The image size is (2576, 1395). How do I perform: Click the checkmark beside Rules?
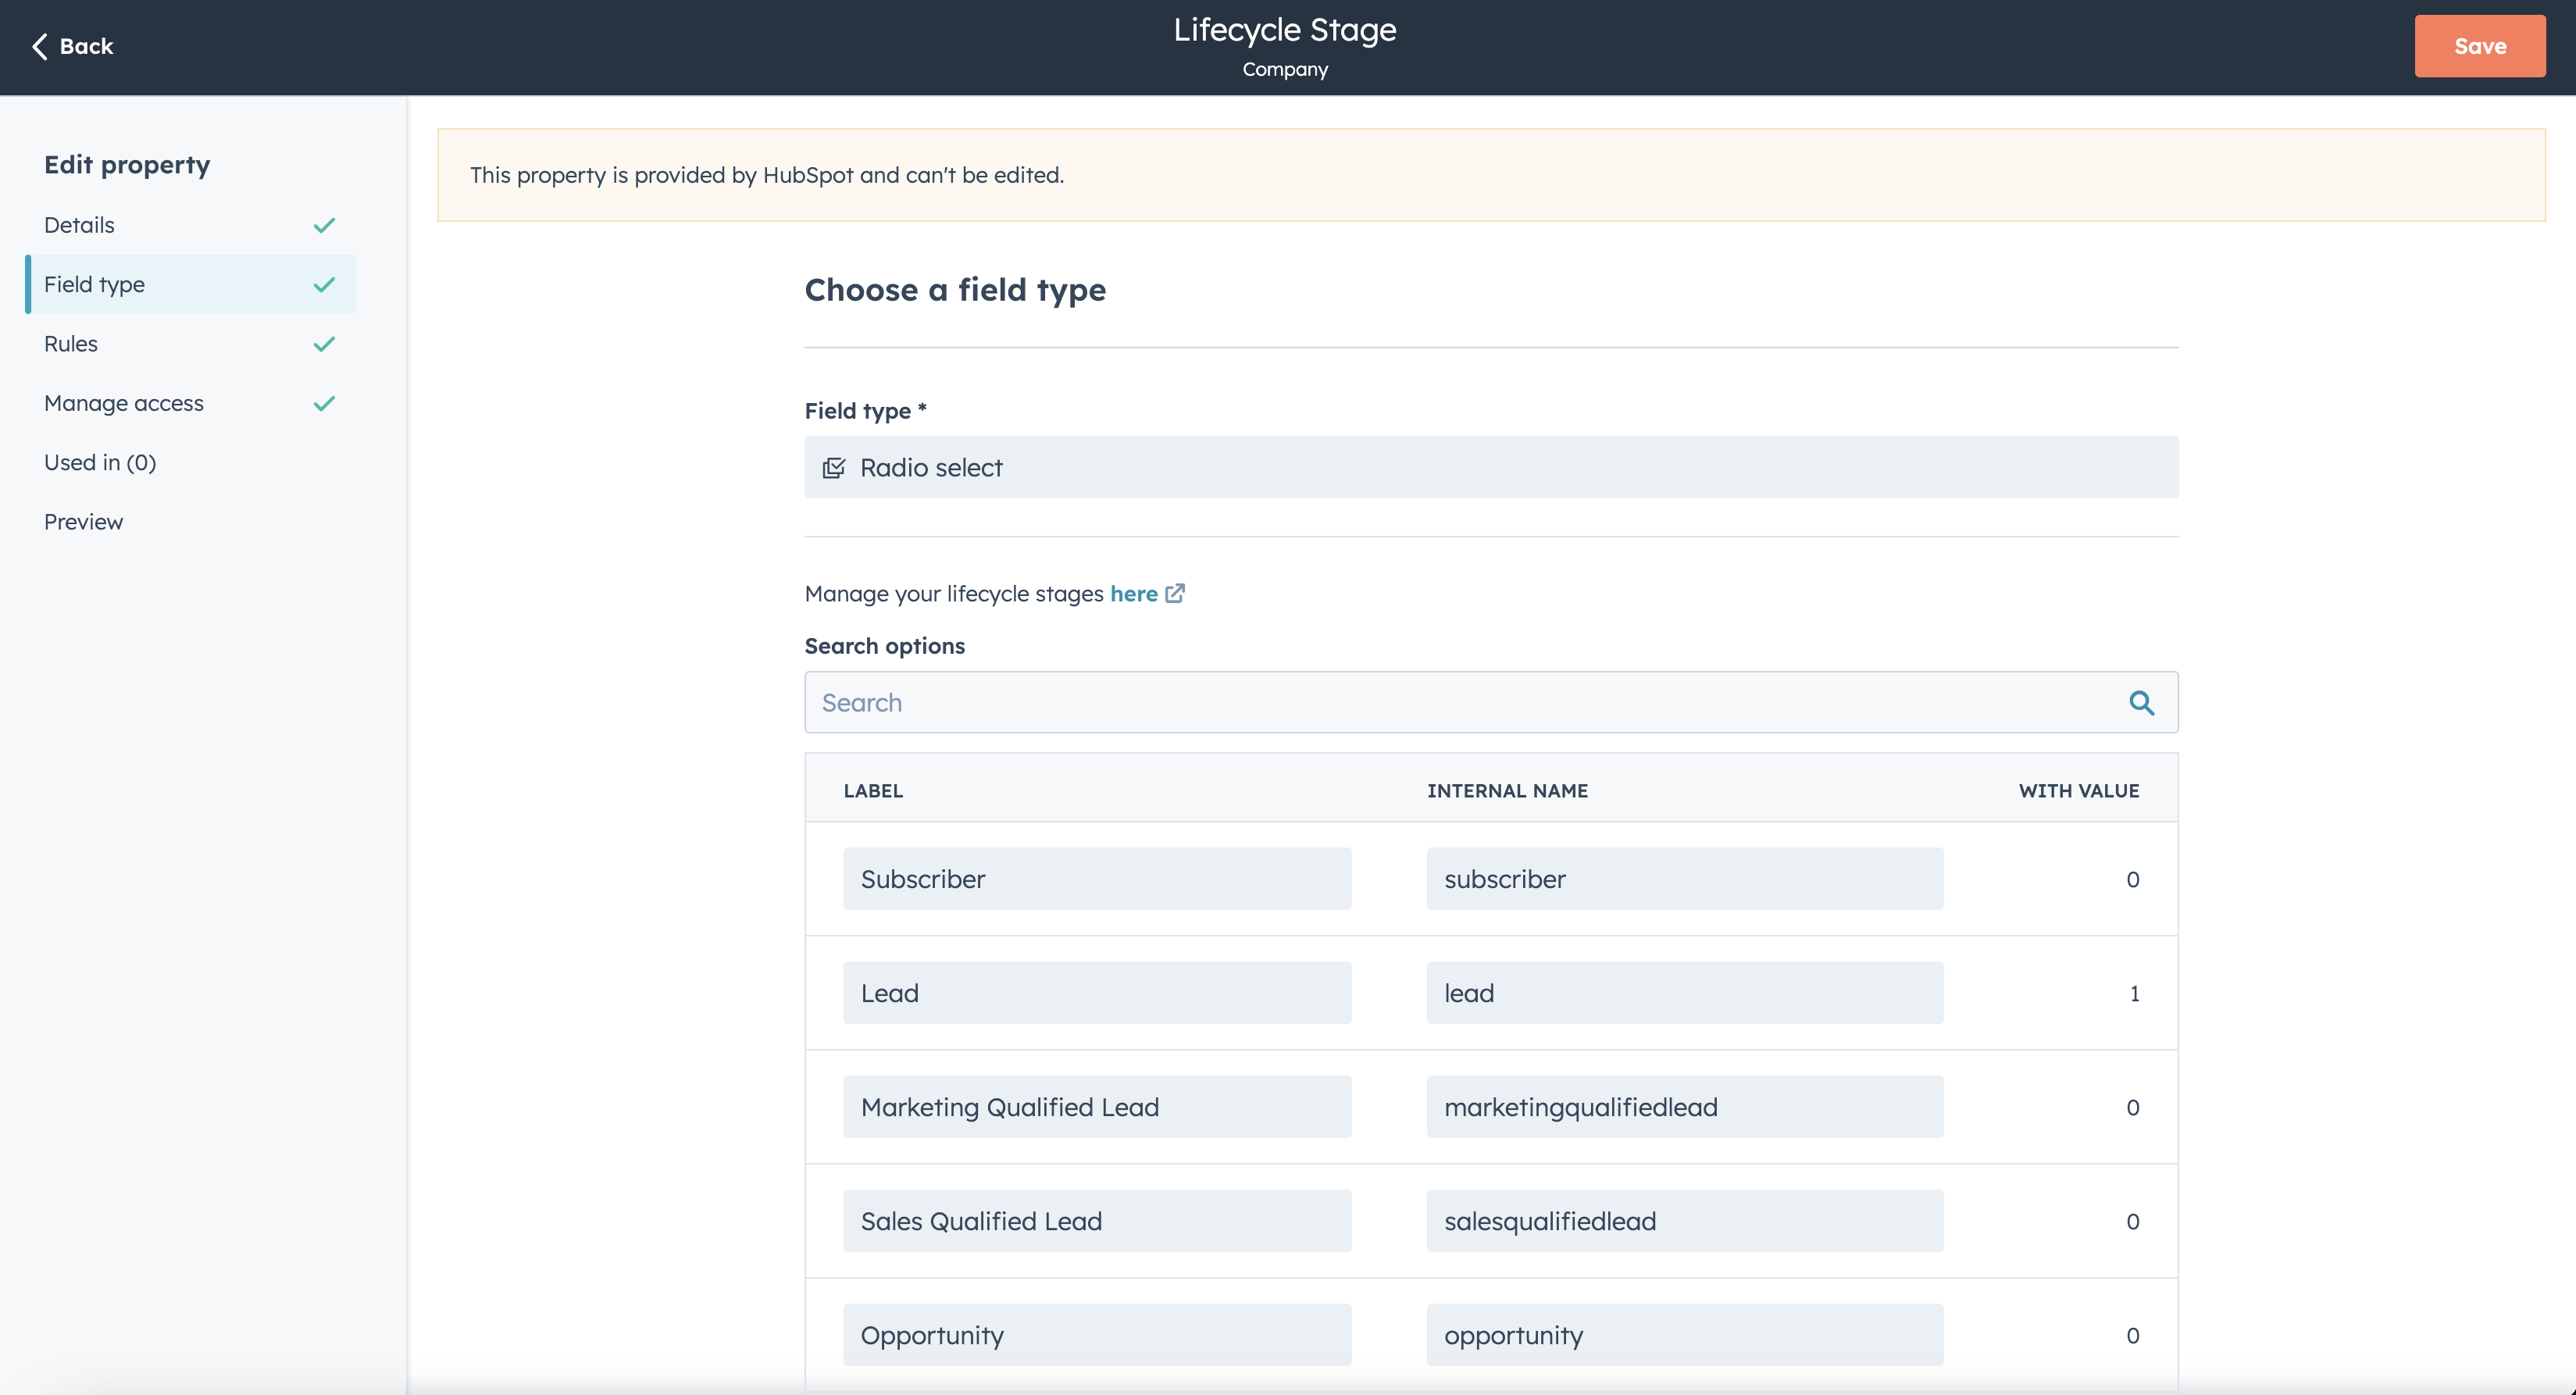[324, 344]
